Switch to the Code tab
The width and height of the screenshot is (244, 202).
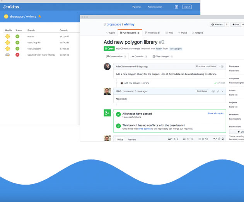coord(111,33)
